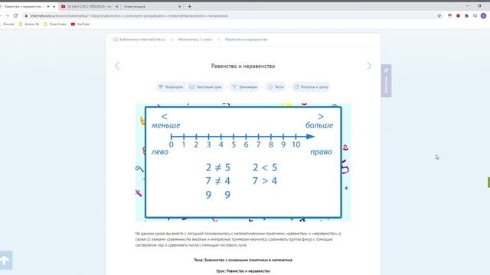The image size is (490, 275).
Task: Open the Математика, 1 класс breadcrumb
Action: pyautogui.click(x=195, y=40)
